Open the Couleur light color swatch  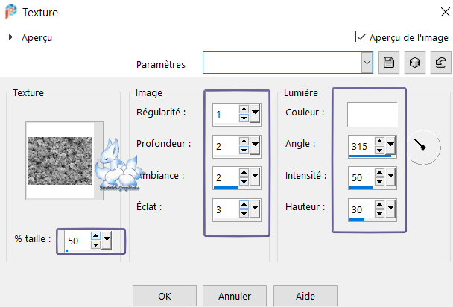pyautogui.click(x=372, y=114)
